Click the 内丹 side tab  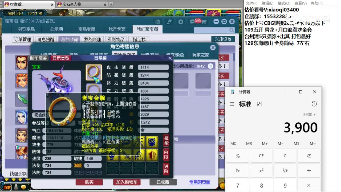166,155
